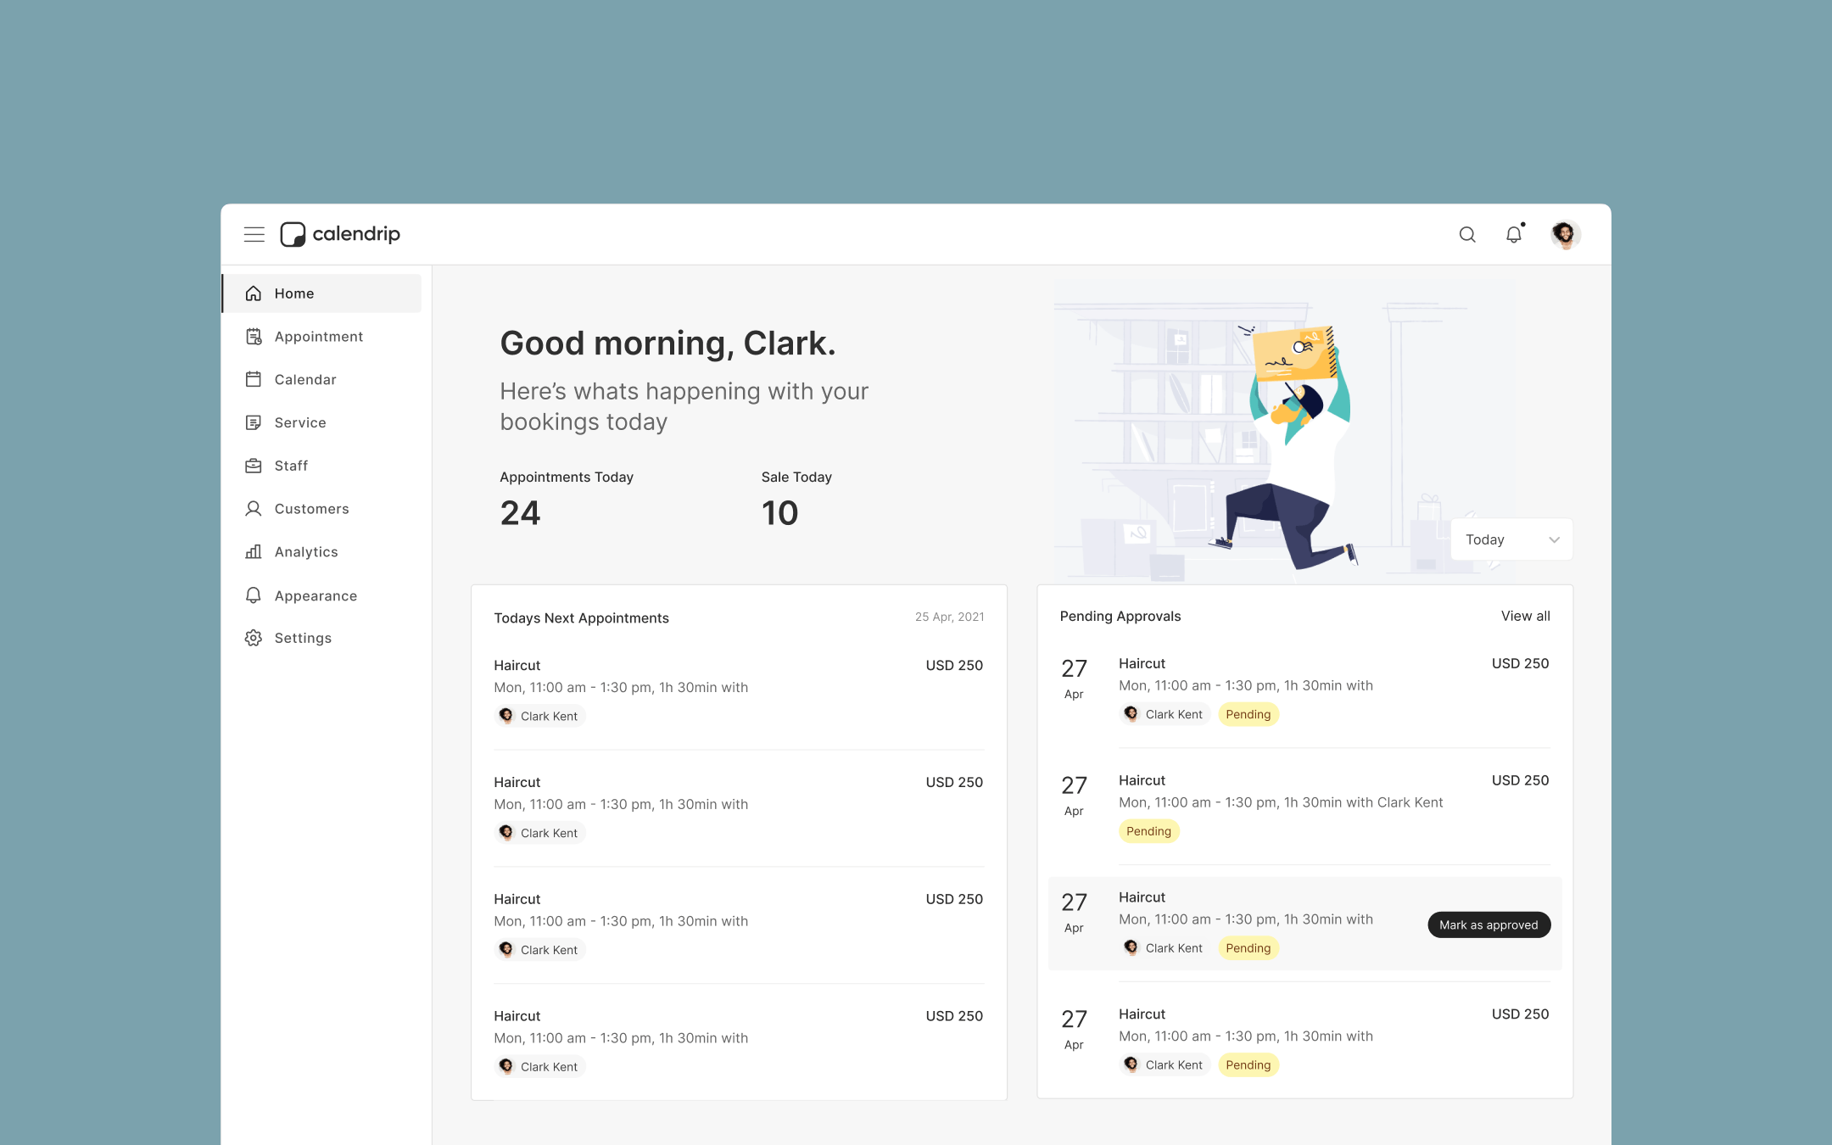The image size is (1832, 1145).
Task: Click the search magnifier icon
Action: (1467, 234)
